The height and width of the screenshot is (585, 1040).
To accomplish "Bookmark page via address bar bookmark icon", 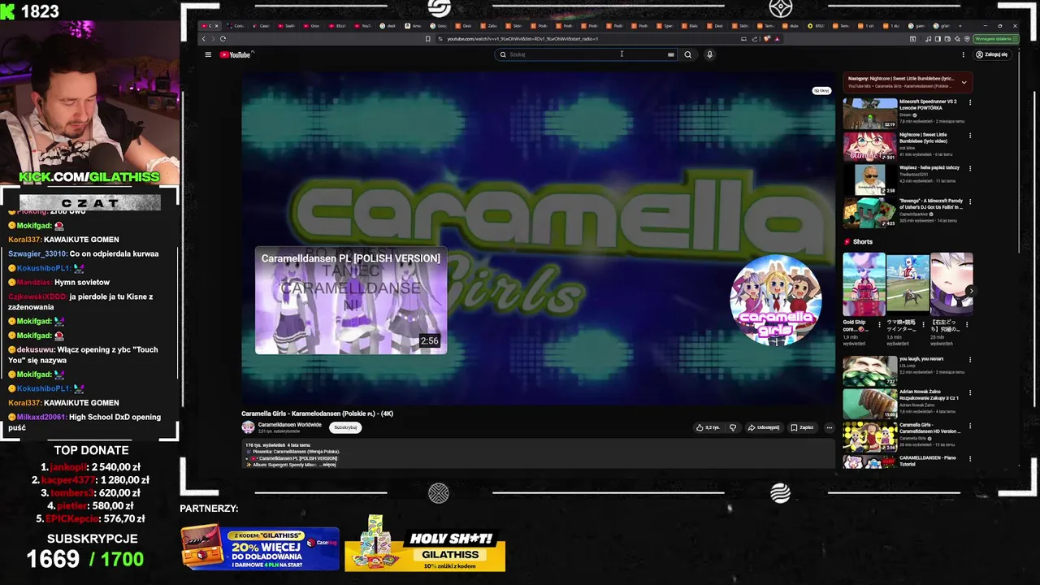I will click(x=428, y=38).
